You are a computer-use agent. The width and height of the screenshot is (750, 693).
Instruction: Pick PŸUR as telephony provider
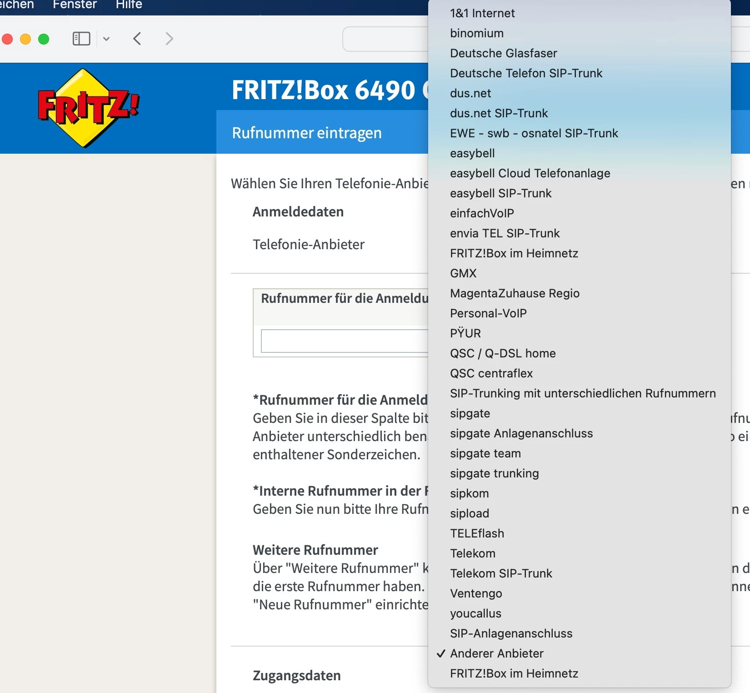(x=580, y=333)
